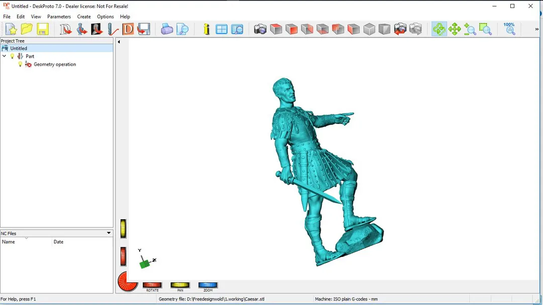Click the Date column header

80,242
